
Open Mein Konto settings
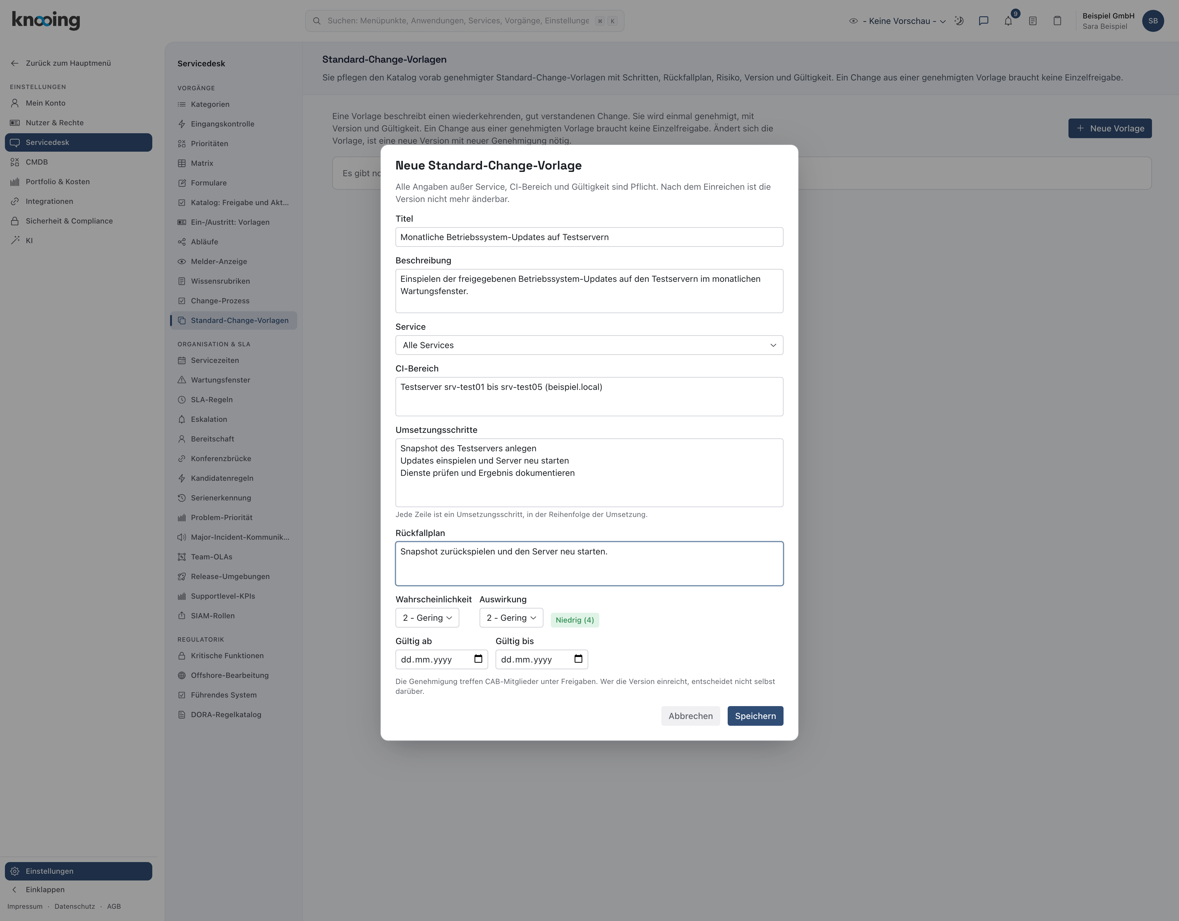78,103
